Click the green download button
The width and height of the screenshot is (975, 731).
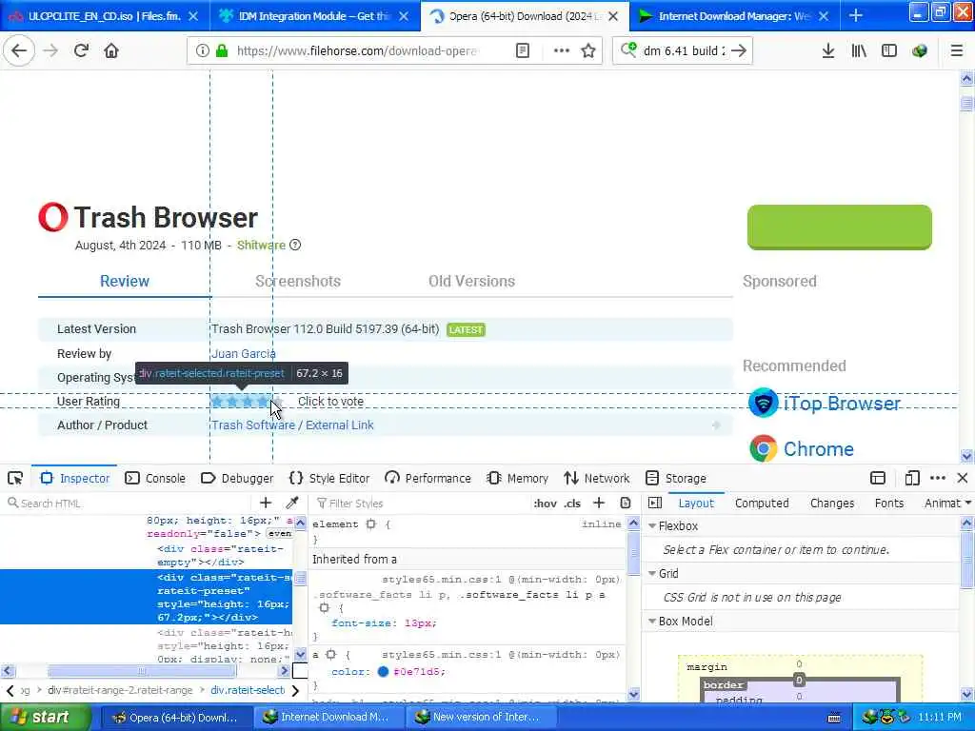pyautogui.click(x=840, y=227)
